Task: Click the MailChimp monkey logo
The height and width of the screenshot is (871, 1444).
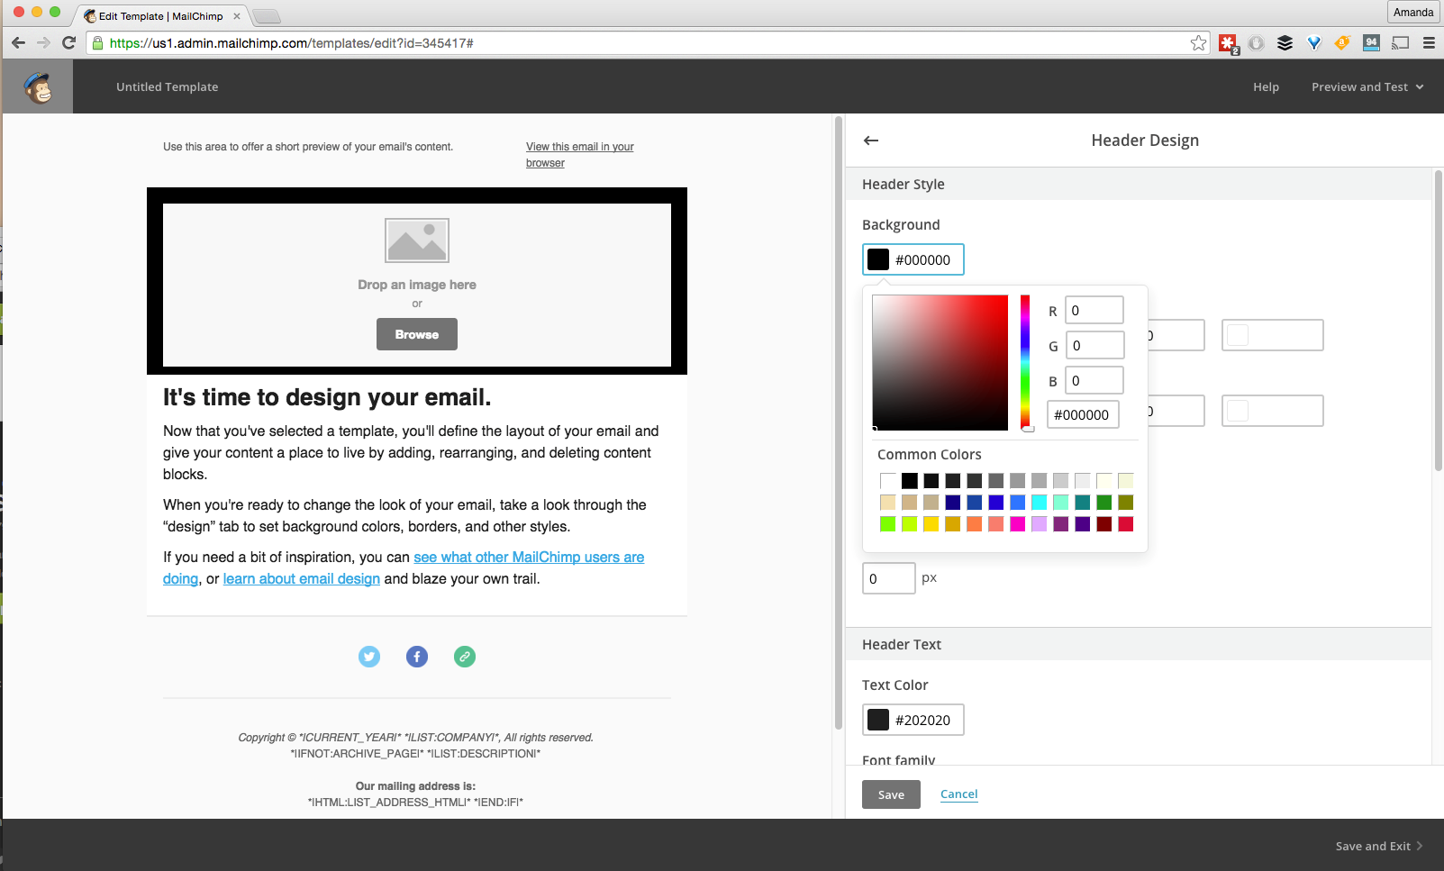Action: 38,87
